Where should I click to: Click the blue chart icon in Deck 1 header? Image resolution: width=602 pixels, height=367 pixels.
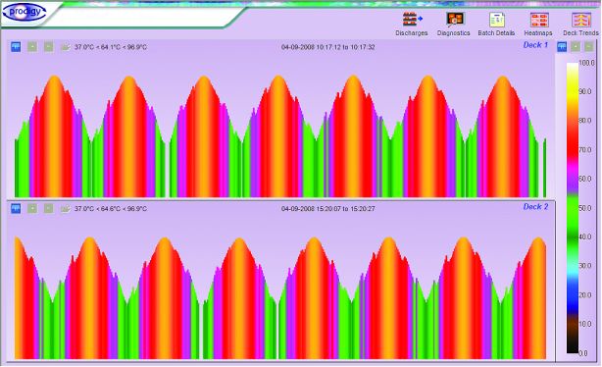click(x=16, y=47)
